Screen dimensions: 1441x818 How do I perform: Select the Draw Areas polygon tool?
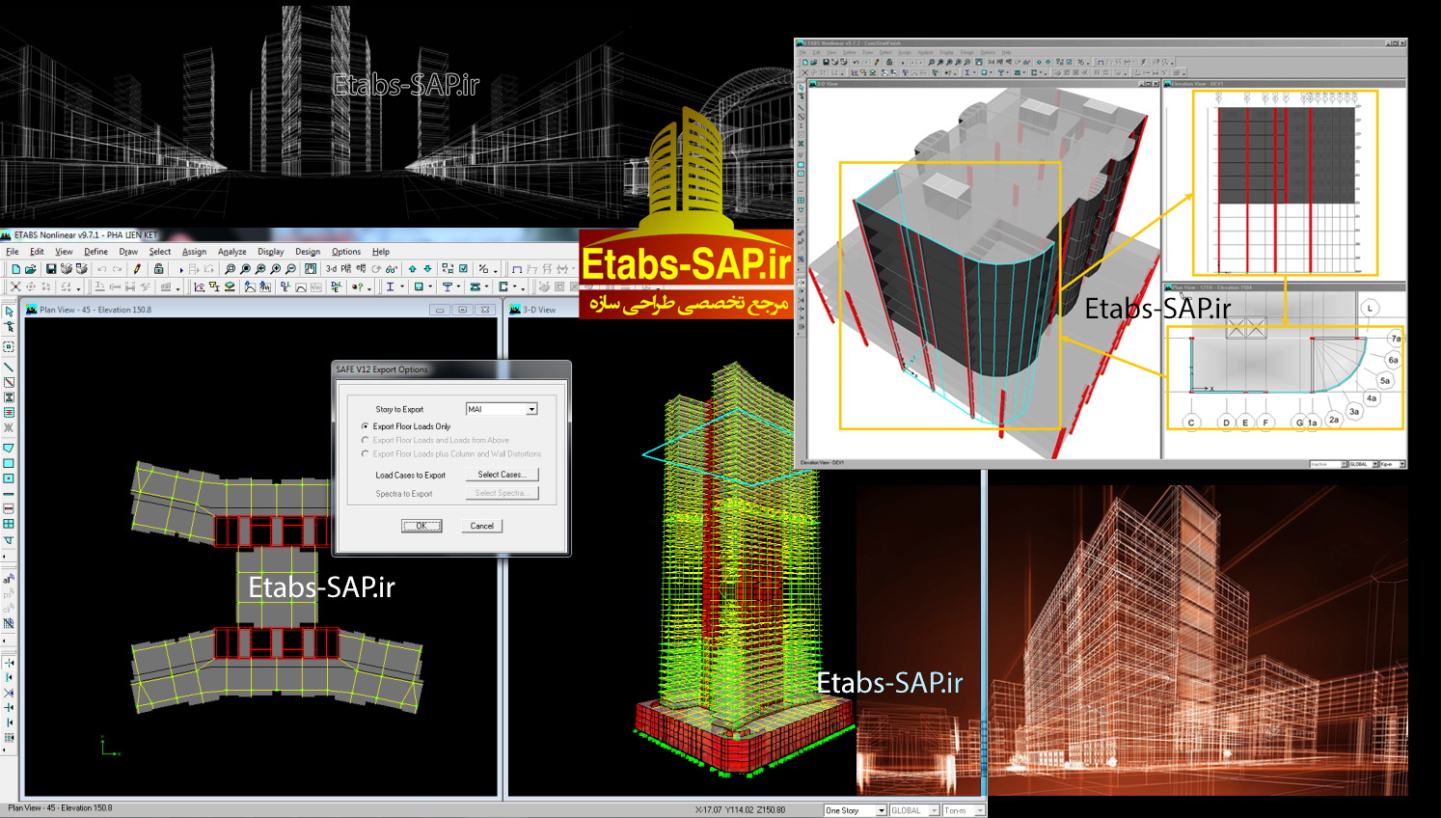point(9,447)
